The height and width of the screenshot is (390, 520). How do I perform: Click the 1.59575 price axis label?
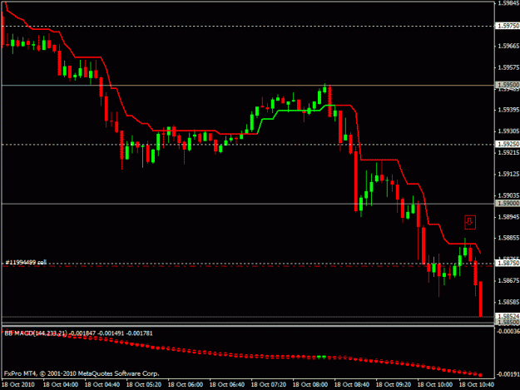pos(508,67)
